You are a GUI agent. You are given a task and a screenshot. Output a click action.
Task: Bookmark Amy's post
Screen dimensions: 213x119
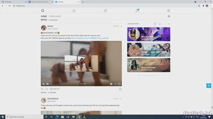pos(120,89)
